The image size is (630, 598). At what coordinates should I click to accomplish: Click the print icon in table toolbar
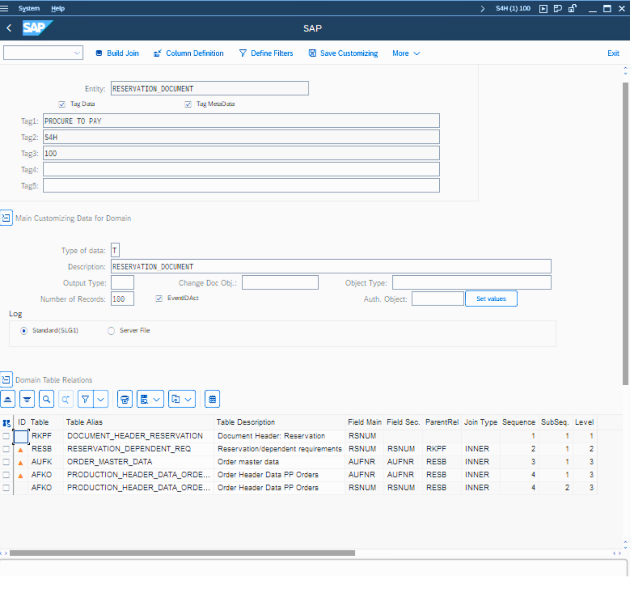click(x=125, y=399)
